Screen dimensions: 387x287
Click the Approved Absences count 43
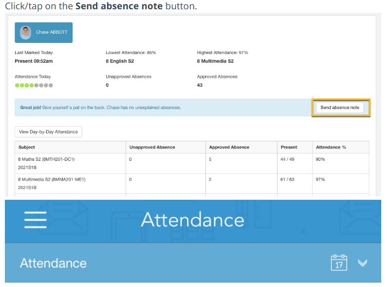click(200, 85)
